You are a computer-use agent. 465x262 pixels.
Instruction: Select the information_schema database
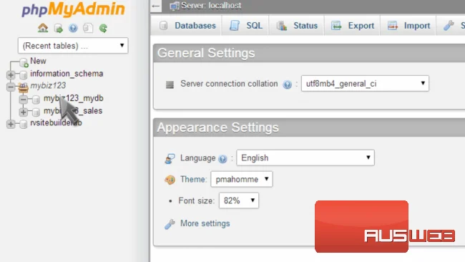(x=67, y=74)
